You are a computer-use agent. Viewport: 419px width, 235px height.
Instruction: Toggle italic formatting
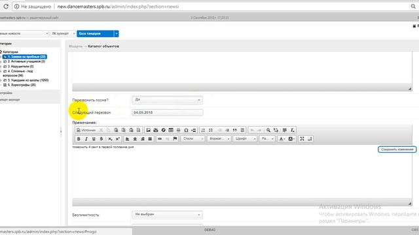point(86,139)
